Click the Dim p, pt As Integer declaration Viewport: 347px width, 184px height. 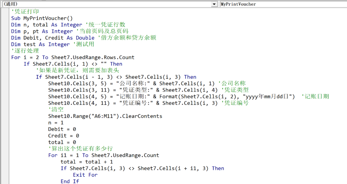coord(42,31)
